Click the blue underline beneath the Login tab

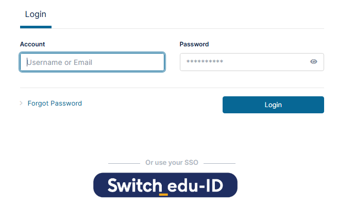[x=36, y=27]
